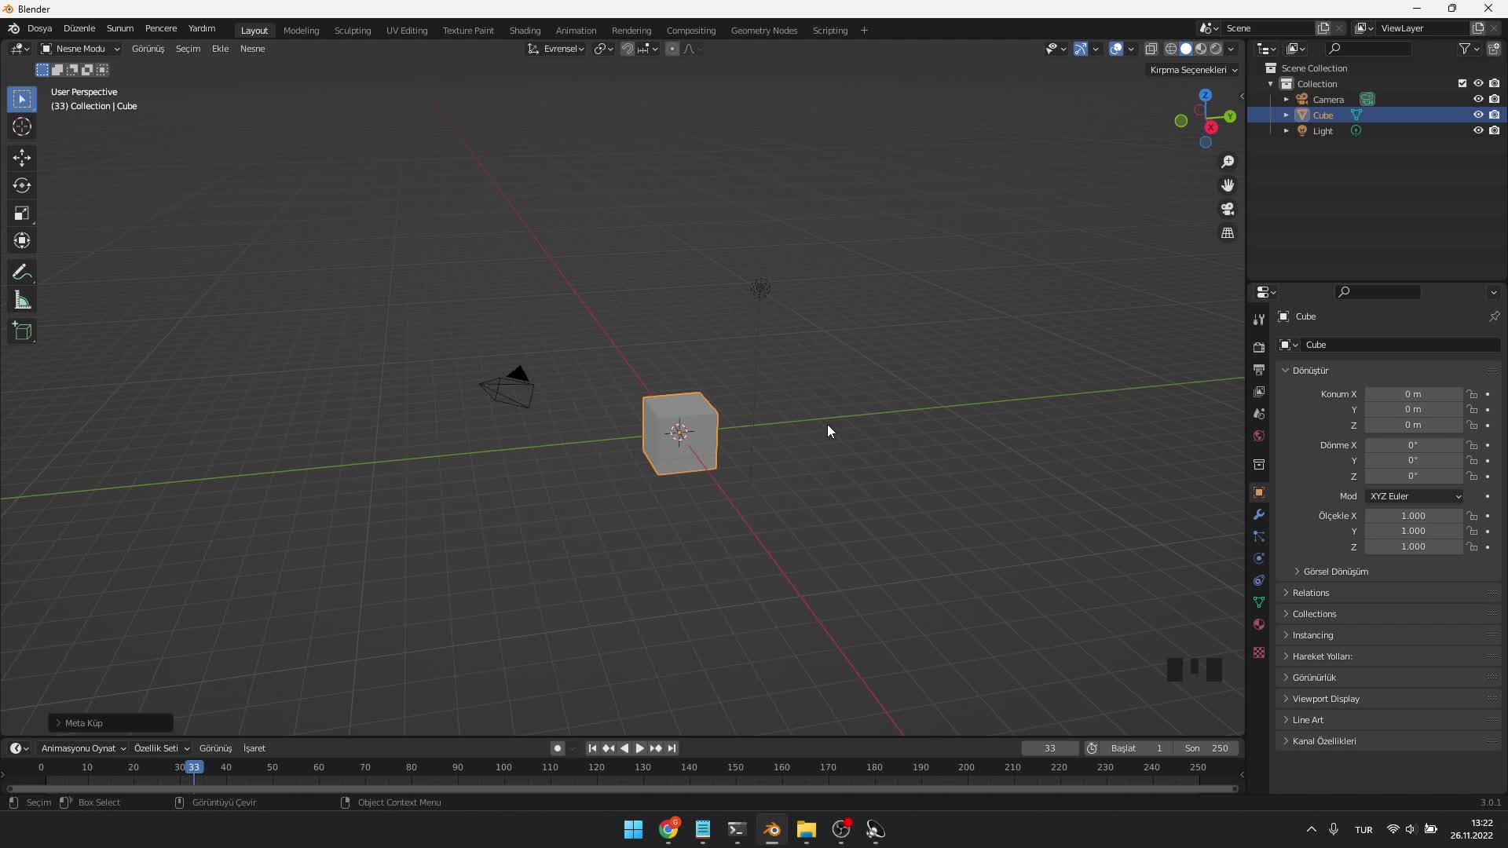Image resolution: width=1508 pixels, height=848 pixels.
Task: Select the Transform tool icon
Action: click(23, 240)
